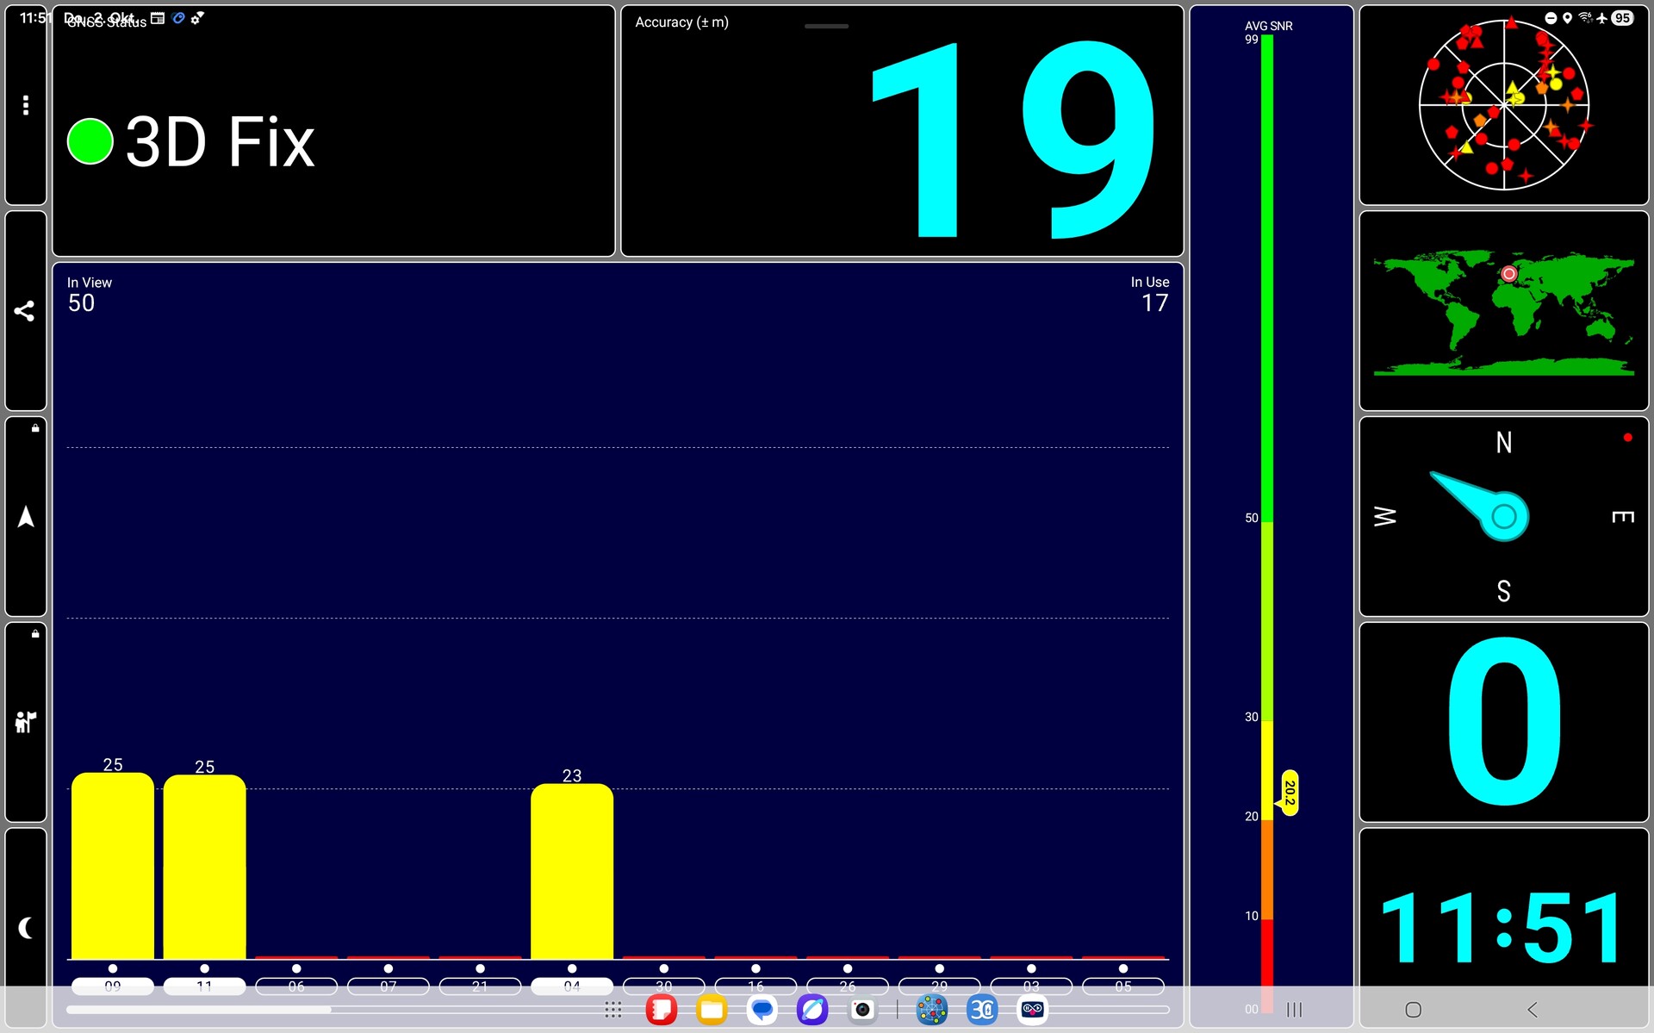Select satellite 09 label chip
1654x1033 pixels.
coord(113,986)
